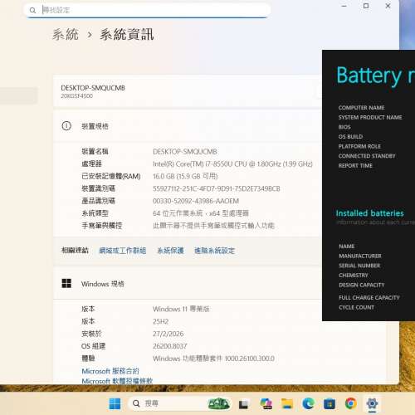This screenshot has height=415, width=415.
Task: Click the search magnifier icon in Settings
Action: pyautogui.click(x=32, y=11)
